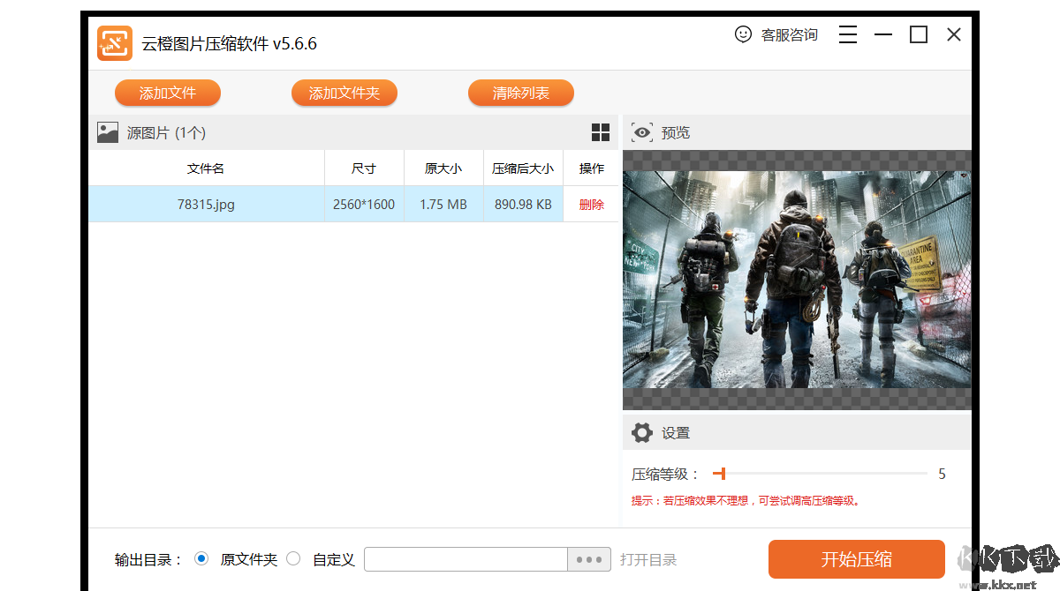Click the source image panel icon
This screenshot has height=591, width=1060.
(x=107, y=132)
